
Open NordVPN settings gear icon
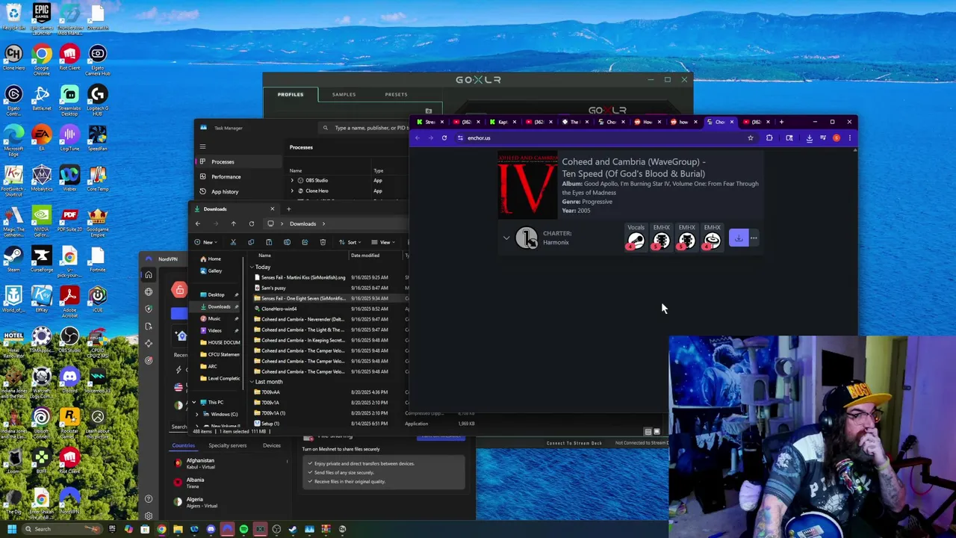(149, 516)
